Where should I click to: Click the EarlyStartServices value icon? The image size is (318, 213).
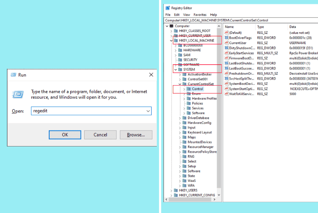[x=227, y=53]
